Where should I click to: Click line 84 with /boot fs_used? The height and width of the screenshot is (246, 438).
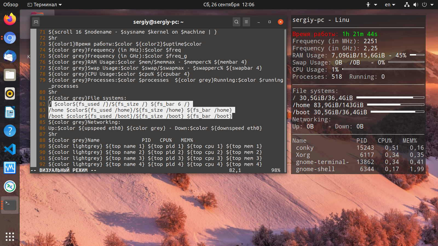[140, 116]
